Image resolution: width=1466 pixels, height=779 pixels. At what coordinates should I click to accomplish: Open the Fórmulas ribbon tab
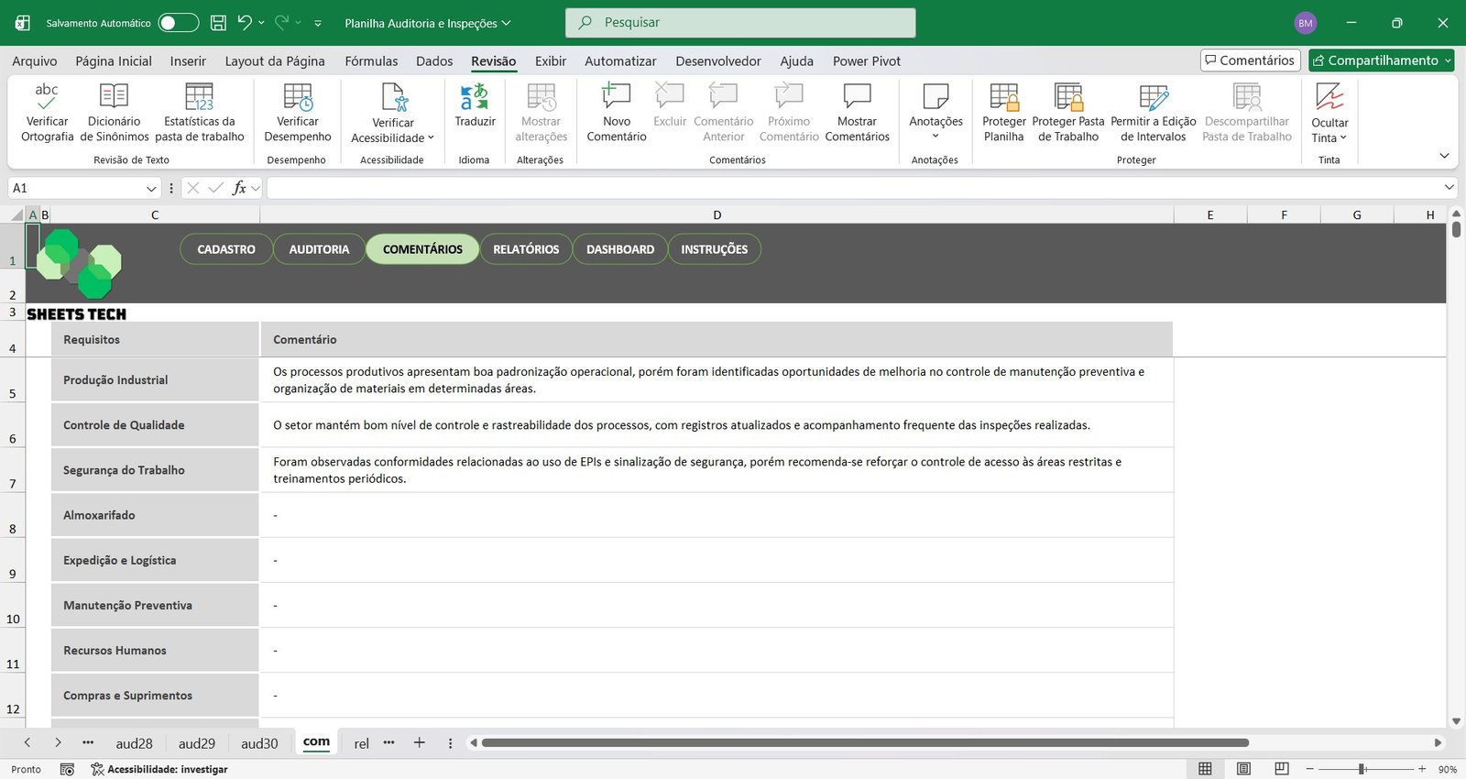371,61
